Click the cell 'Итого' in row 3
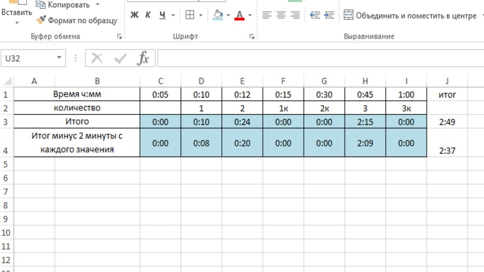The image size is (484, 272). (x=77, y=122)
